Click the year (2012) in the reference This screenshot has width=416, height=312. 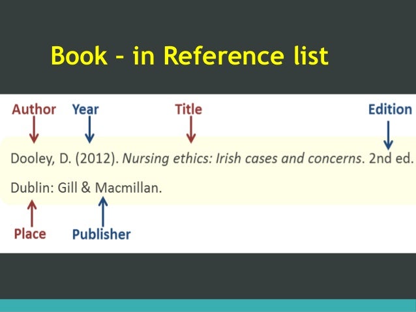[x=97, y=159]
